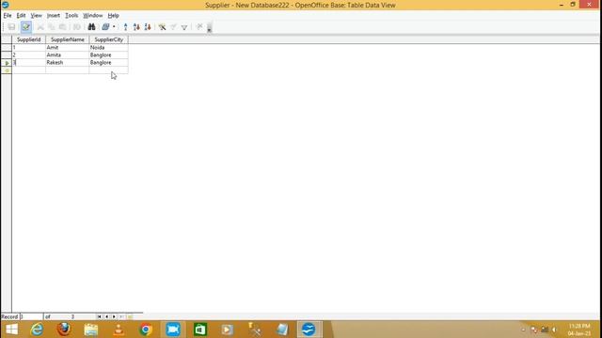Click the Undo data input icon
This screenshot has width=602, height=338.
77,27
